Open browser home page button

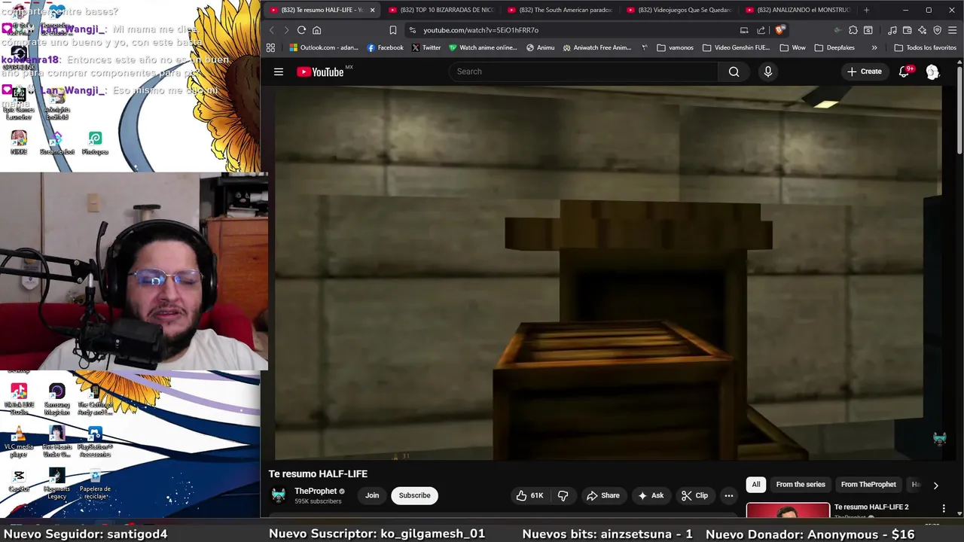[x=316, y=30]
